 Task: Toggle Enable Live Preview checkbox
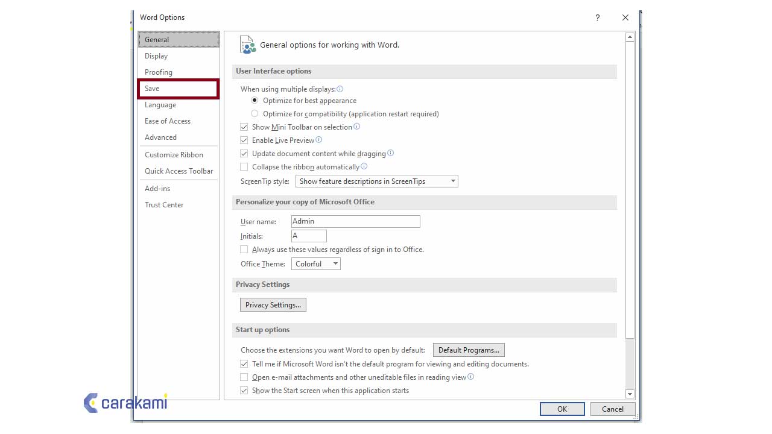244,140
